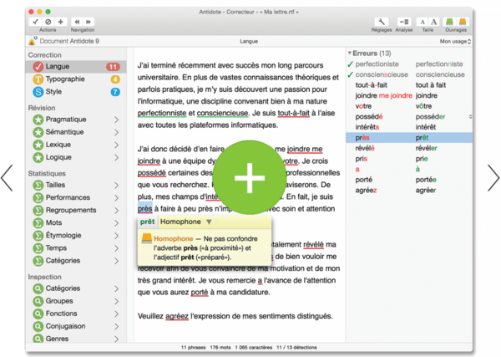Click the Inspection Catégories item
The image size is (501, 357).
pyautogui.click(x=76, y=288)
